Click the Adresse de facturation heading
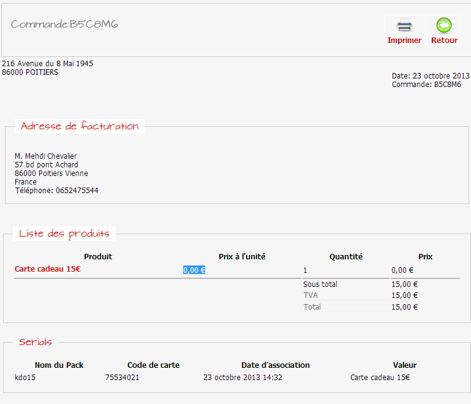 click(x=80, y=126)
